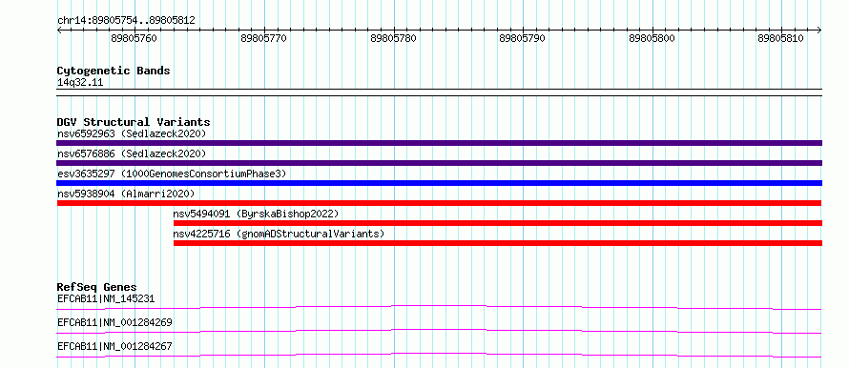Open variant nsv4225716 (gnomADStructuralVariants) label
The width and height of the screenshot is (849, 368).
pyautogui.click(x=279, y=234)
